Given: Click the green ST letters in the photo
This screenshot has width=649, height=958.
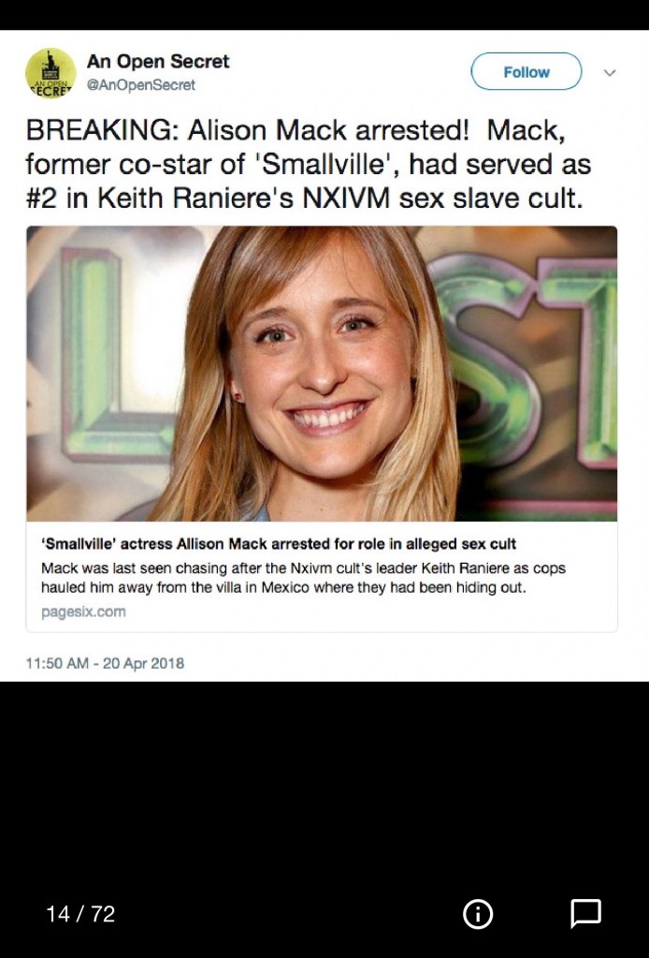Looking at the screenshot, I should (525, 361).
